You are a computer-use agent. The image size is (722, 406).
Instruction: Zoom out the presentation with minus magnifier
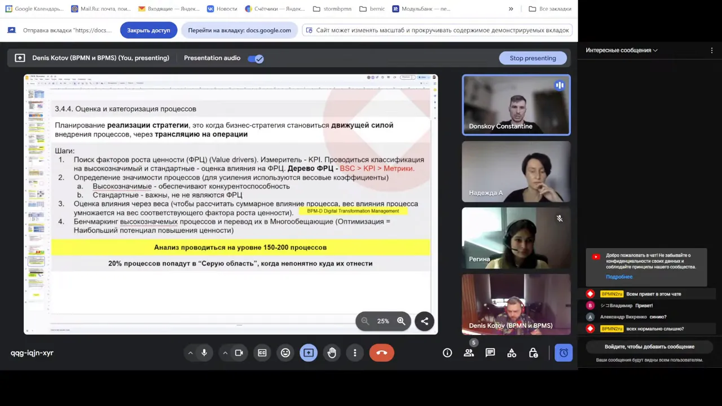pyautogui.click(x=365, y=321)
